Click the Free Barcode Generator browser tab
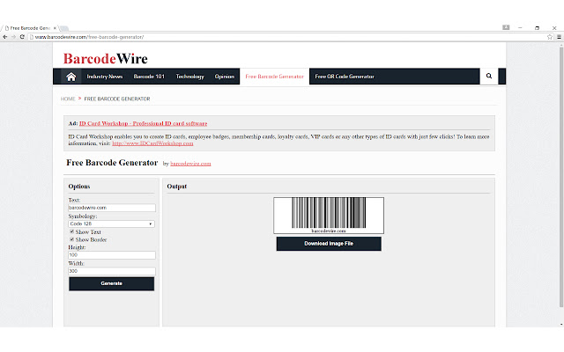The width and height of the screenshot is (564, 352). tap(29, 28)
